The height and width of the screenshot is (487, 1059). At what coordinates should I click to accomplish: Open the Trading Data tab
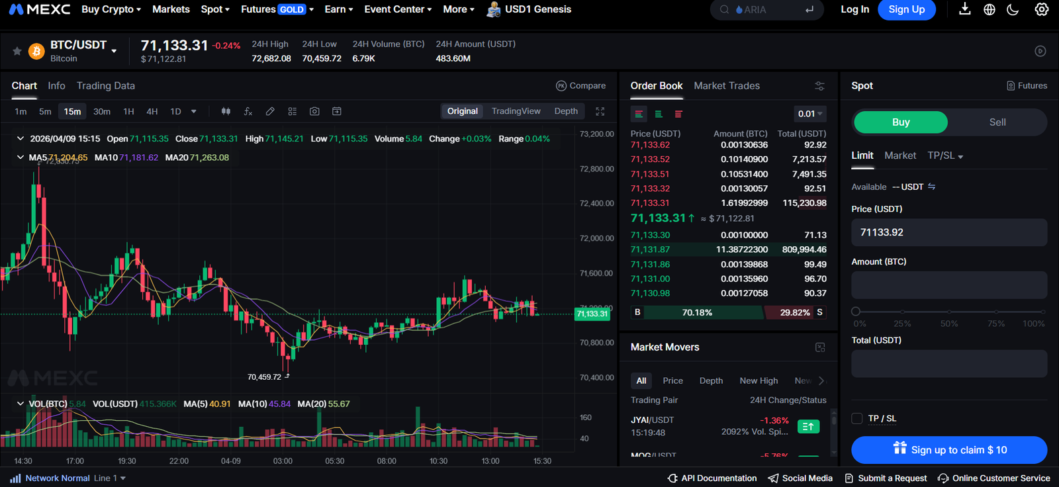(x=106, y=85)
